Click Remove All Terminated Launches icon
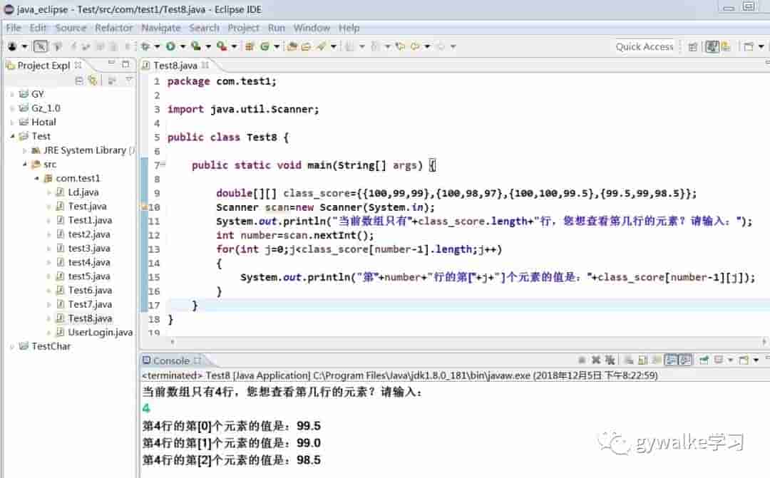Screen dimensions: 770x478 point(610,360)
